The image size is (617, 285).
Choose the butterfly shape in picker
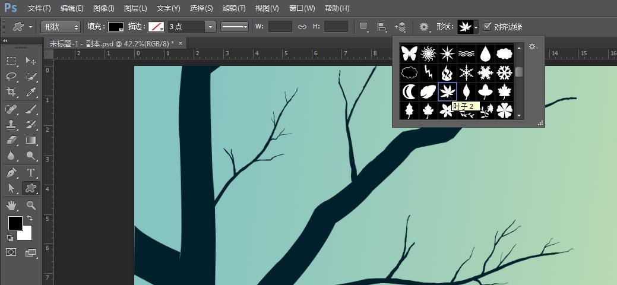click(x=409, y=53)
